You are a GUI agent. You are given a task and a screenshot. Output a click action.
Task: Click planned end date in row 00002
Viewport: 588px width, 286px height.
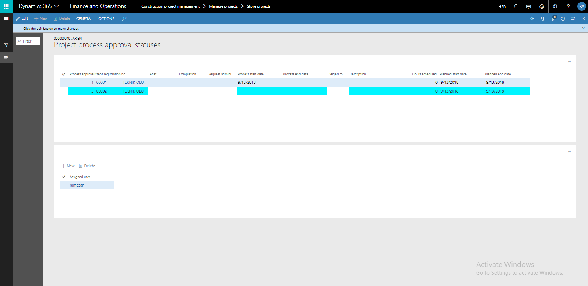pyautogui.click(x=495, y=91)
